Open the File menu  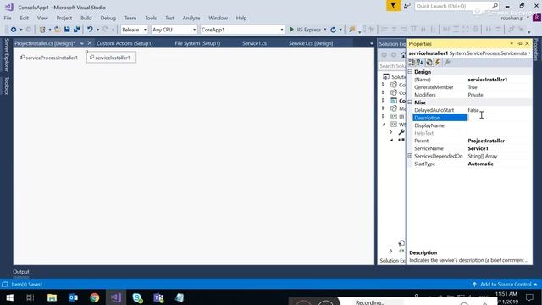tap(8, 18)
